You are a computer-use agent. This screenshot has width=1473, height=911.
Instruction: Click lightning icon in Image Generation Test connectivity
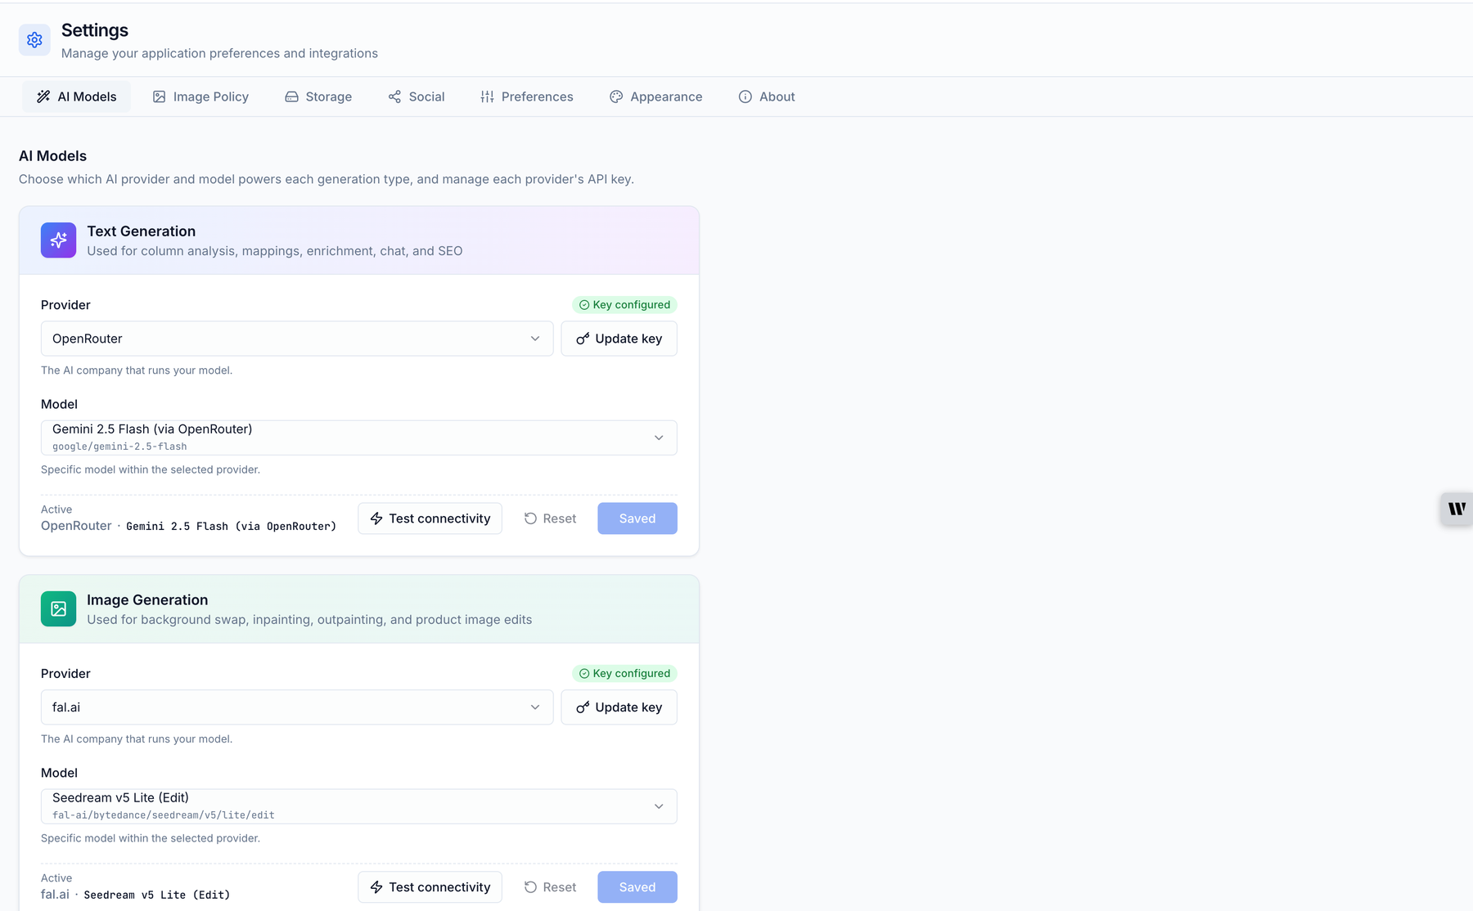point(376,887)
